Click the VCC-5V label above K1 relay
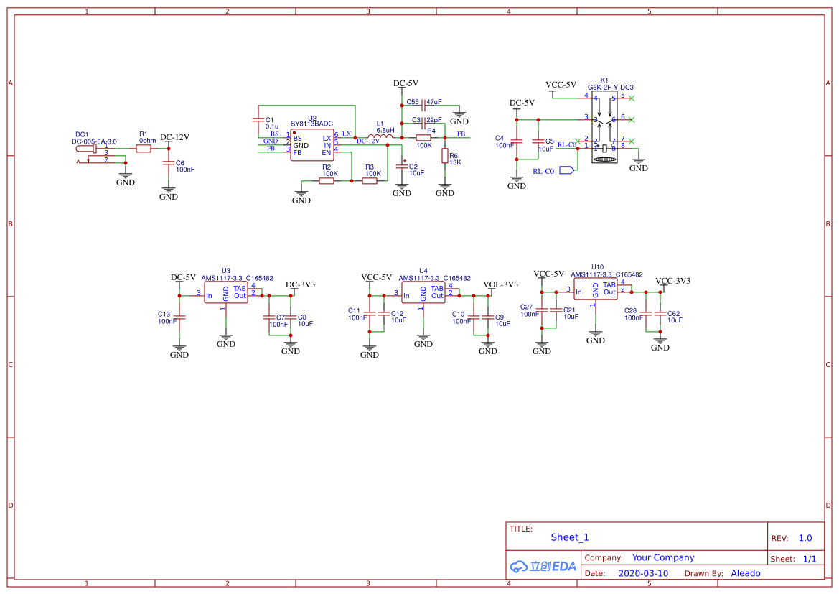The height and width of the screenshot is (594, 839). click(561, 85)
